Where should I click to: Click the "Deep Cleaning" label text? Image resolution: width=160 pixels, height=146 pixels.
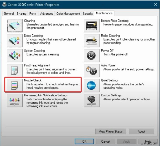tap(33, 36)
